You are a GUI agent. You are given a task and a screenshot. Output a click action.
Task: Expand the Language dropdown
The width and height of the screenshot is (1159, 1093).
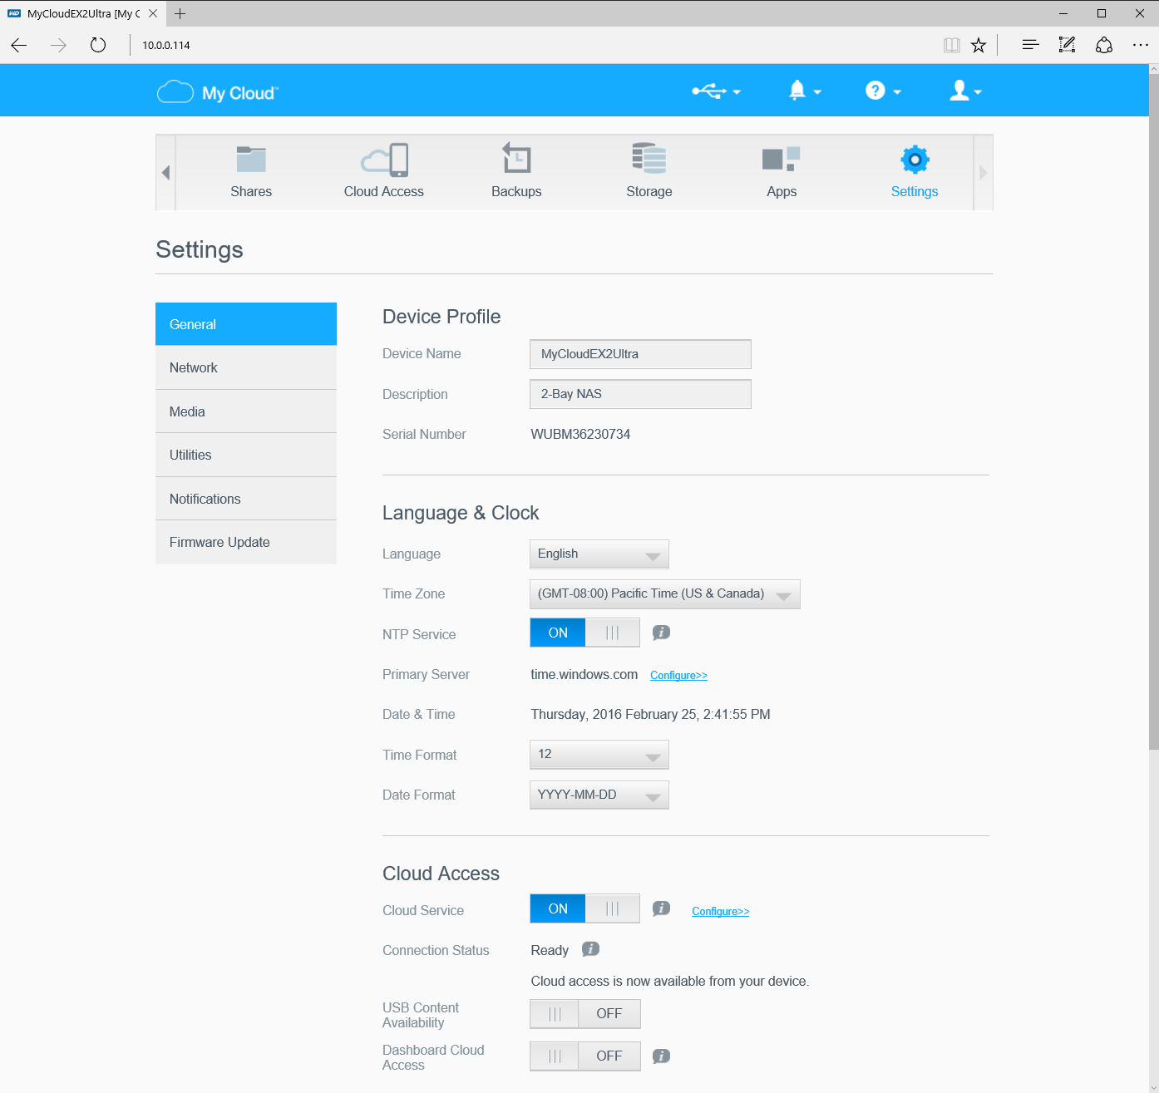599,554
